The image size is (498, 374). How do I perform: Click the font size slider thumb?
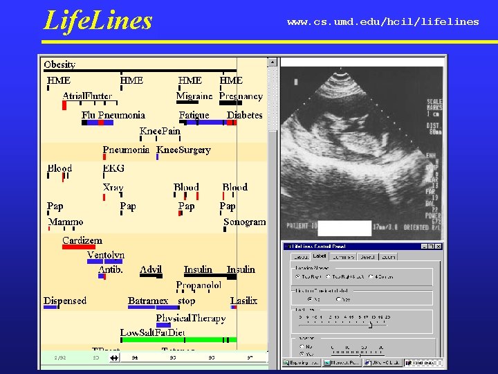point(370,325)
